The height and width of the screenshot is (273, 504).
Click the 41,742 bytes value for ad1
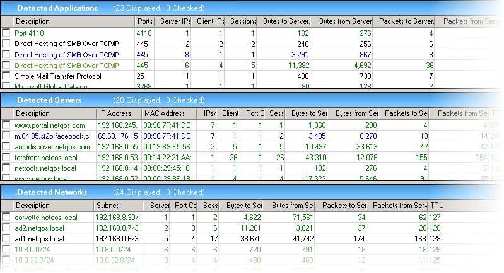[303, 239]
